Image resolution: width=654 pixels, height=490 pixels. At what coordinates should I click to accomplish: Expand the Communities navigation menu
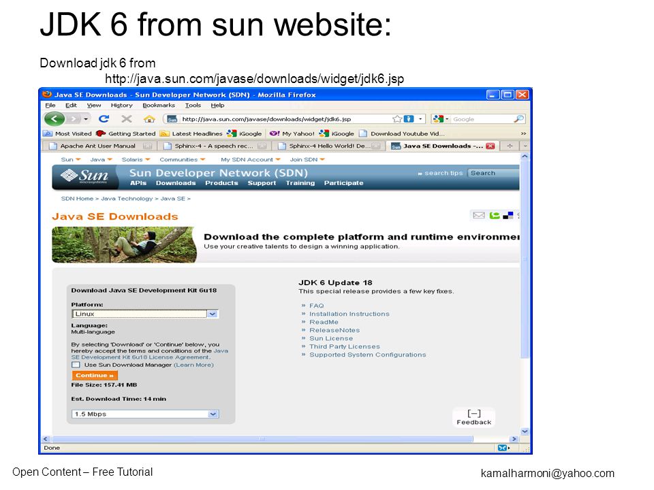point(183,159)
